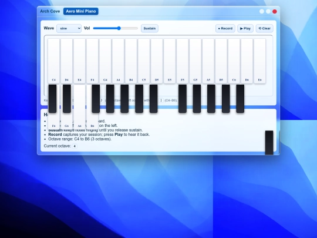The height and width of the screenshot is (238, 317).
Task: Click Play to hear the recording
Action: pos(245,28)
